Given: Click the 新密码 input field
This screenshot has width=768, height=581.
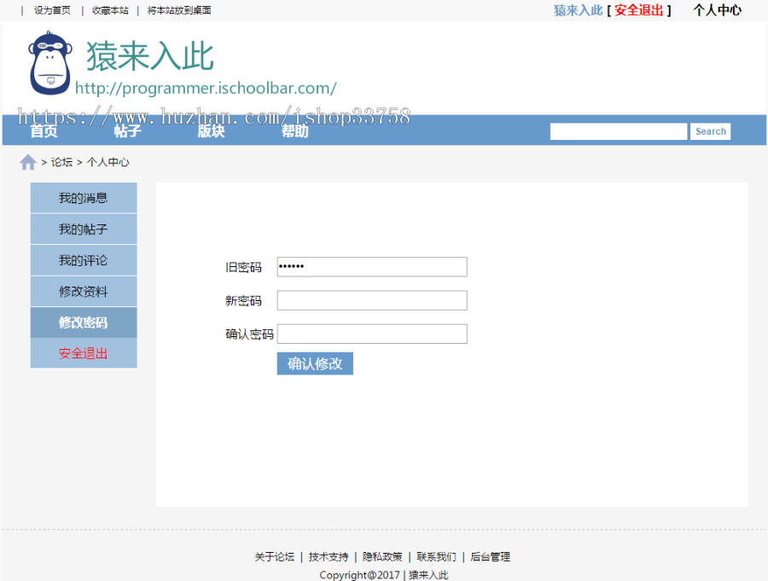Looking at the screenshot, I should [371, 300].
